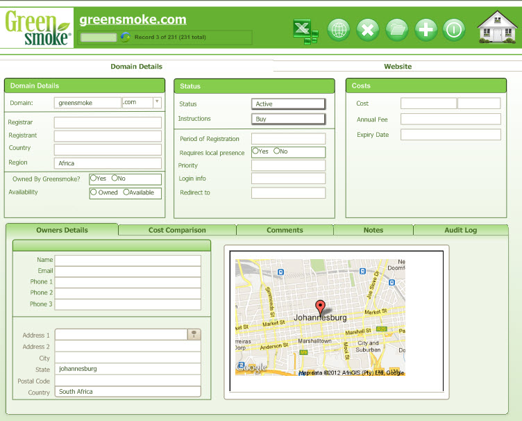Open the Website tab
This screenshot has height=421, width=522.
(x=398, y=67)
